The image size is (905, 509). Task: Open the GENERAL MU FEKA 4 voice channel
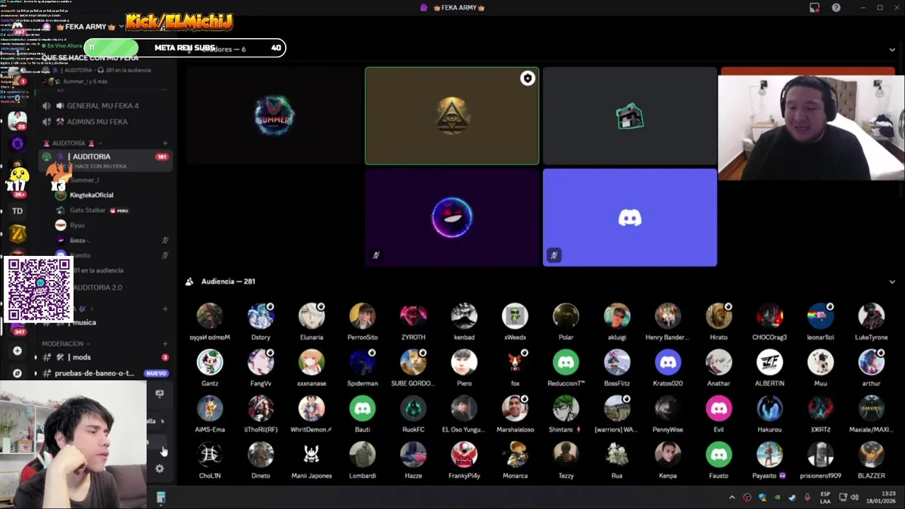(103, 106)
